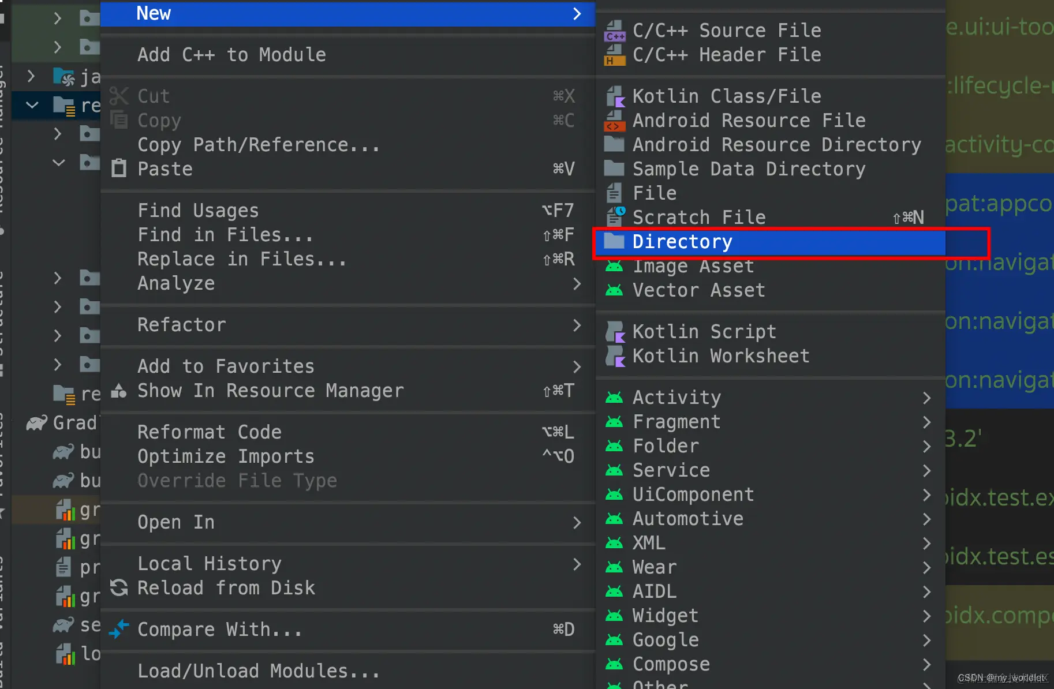
Task: Click the Android Resource Directory folder icon
Action: (x=614, y=144)
